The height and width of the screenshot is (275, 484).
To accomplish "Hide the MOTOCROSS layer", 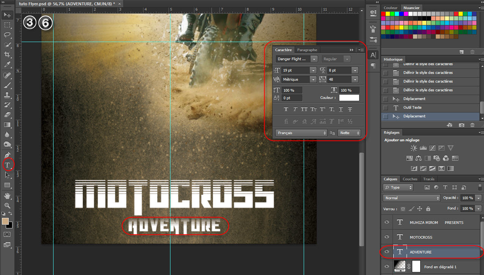I will (x=387, y=237).
